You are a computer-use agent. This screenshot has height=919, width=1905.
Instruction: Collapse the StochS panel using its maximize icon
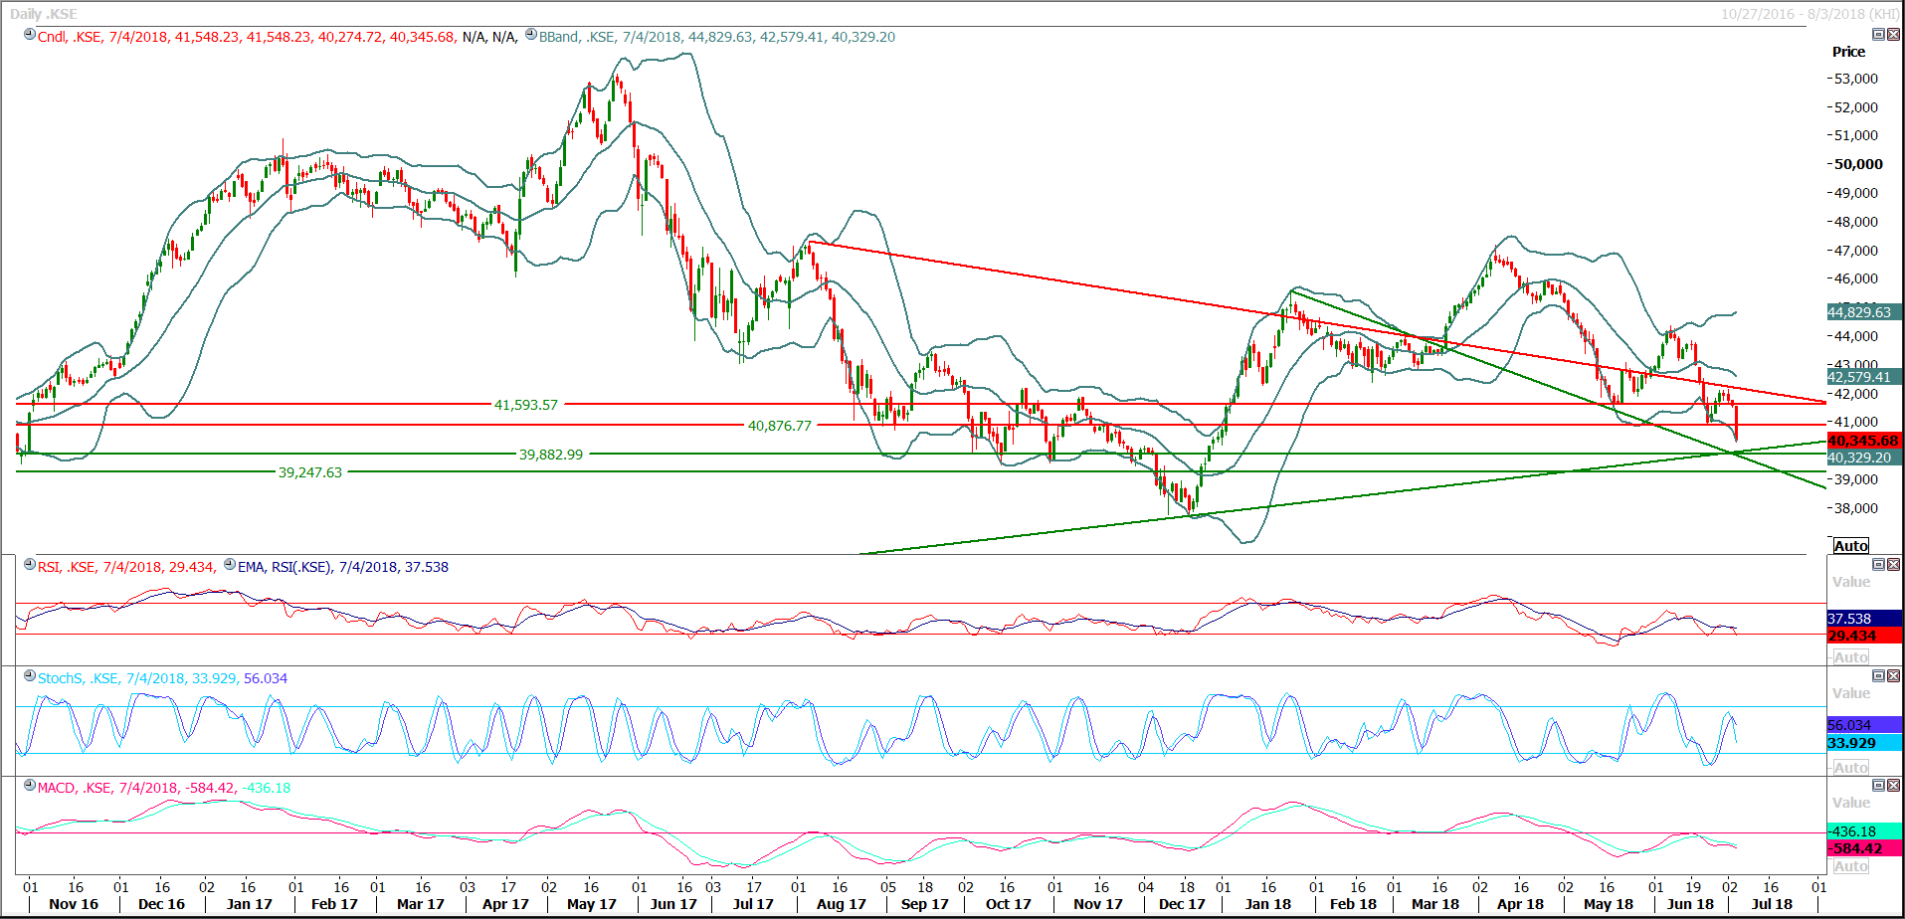[x=1878, y=676]
